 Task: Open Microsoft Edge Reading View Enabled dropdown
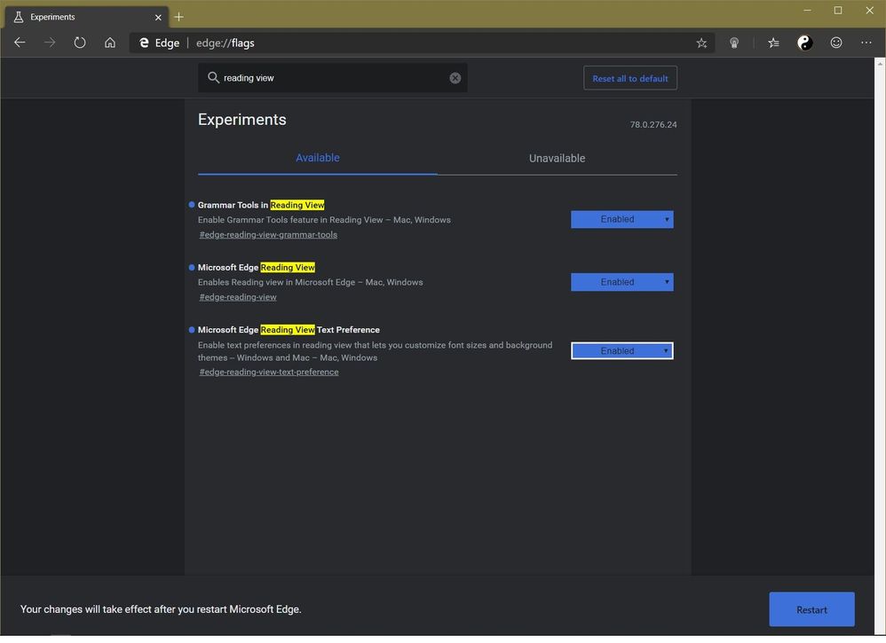pyautogui.click(x=621, y=282)
